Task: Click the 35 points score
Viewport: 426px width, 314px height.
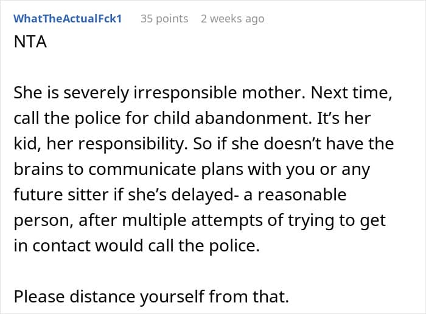Action: (x=164, y=19)
